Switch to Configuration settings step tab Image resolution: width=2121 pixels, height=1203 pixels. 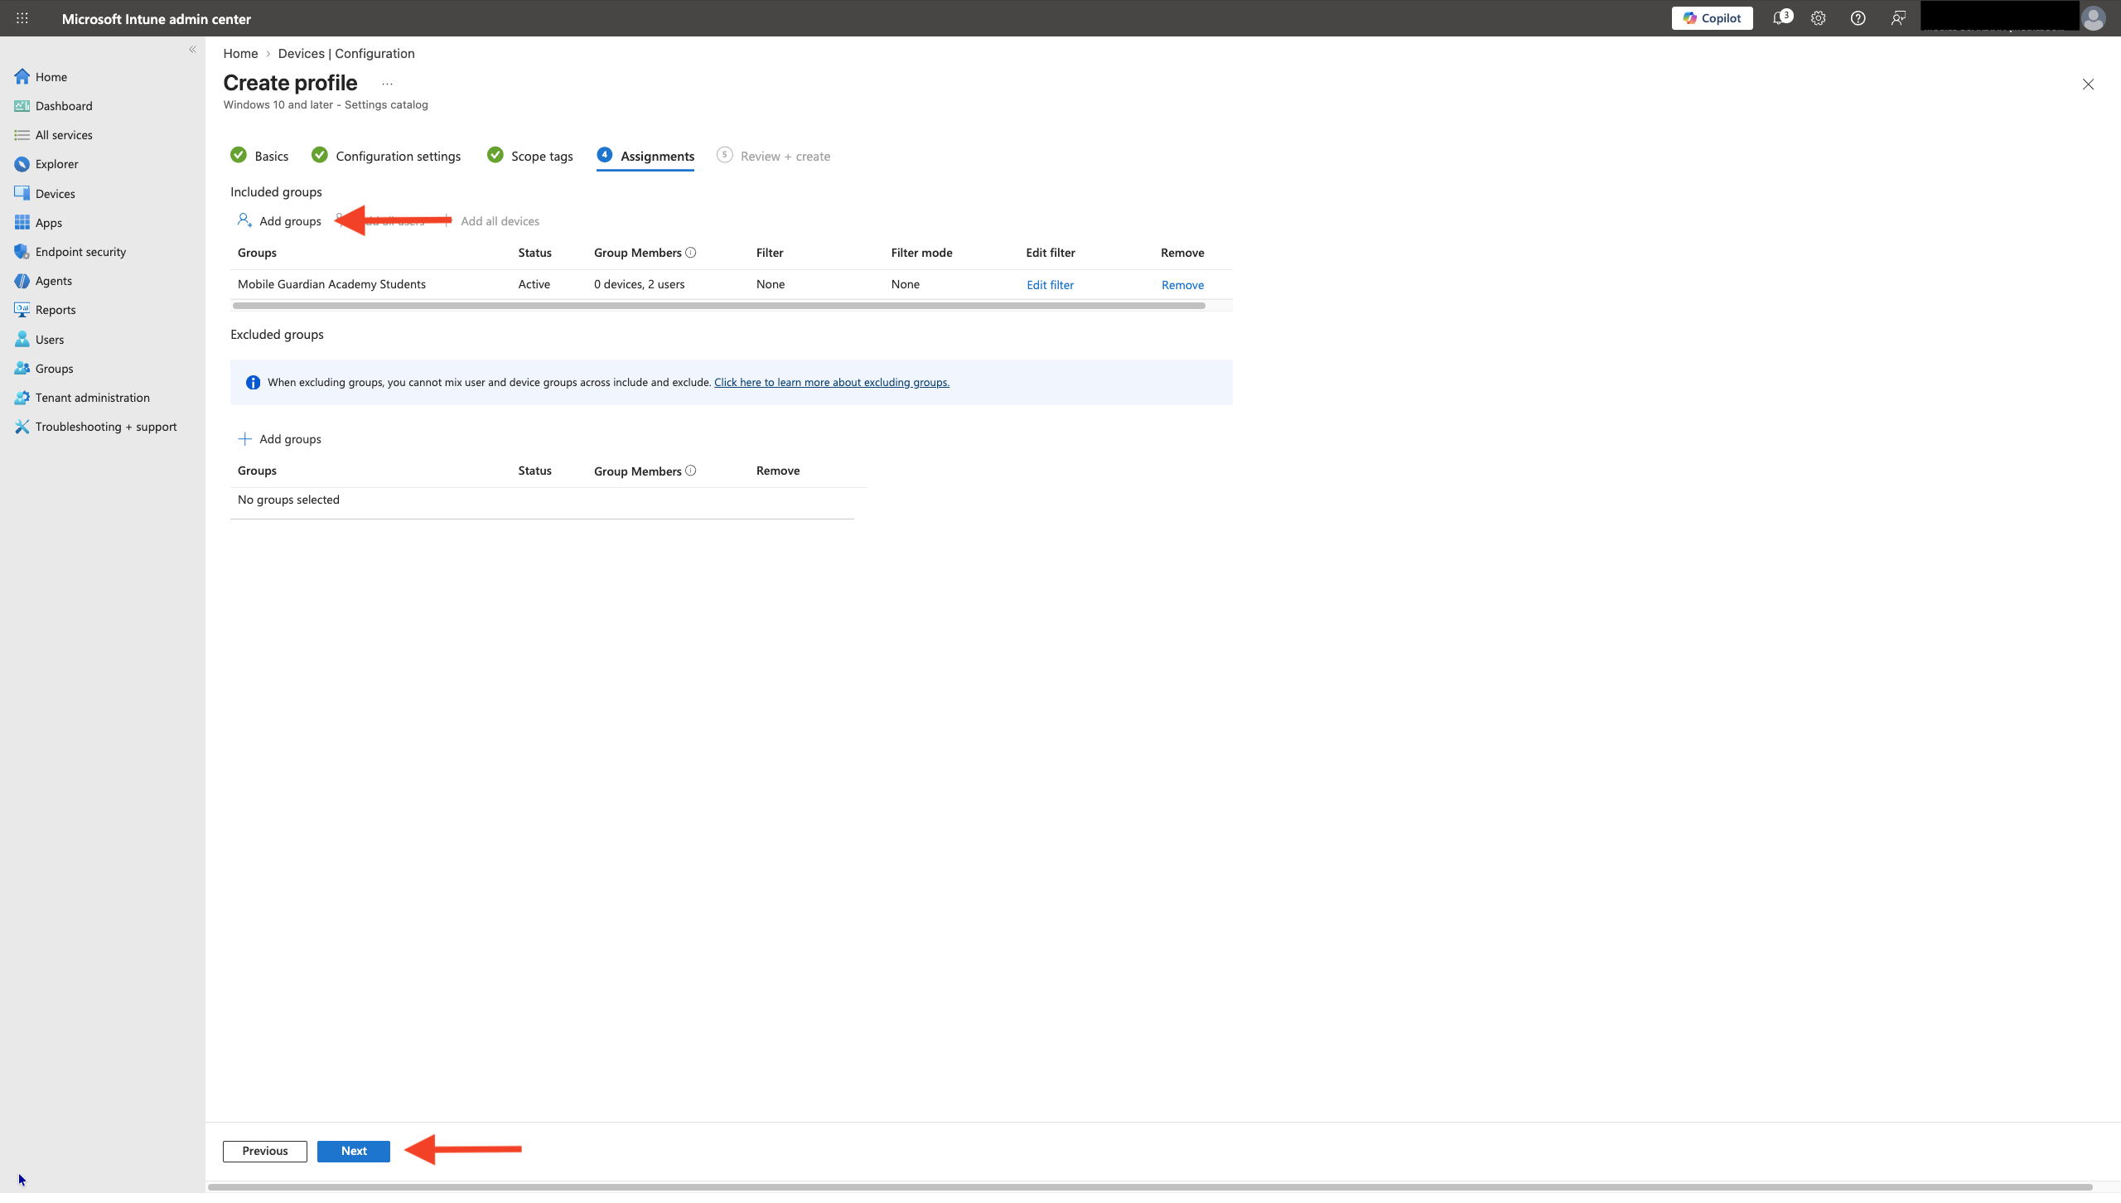click(386, 156)
